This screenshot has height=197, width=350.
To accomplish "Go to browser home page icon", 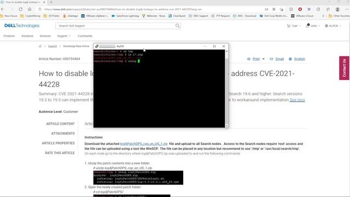I will pyautogui.click(x=30, y=9).
